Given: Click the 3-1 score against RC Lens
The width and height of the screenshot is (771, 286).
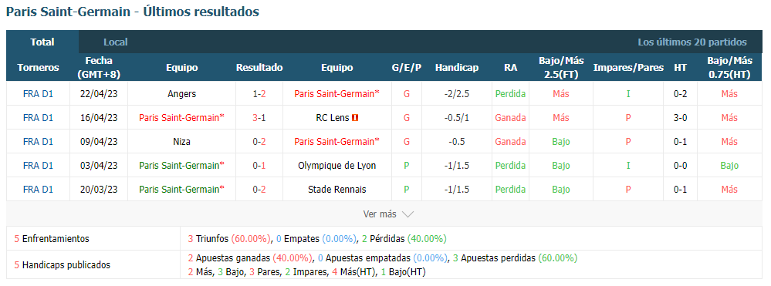Looking at the screenshot, I should 259,118.
